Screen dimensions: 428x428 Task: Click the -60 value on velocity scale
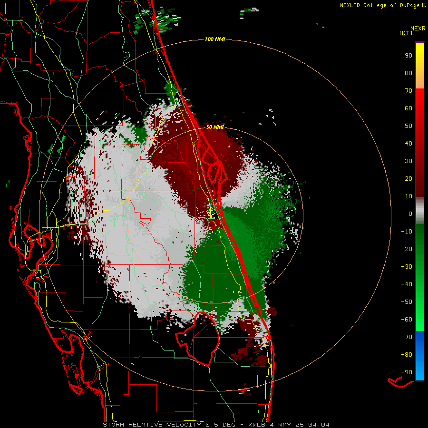point(407,320)
